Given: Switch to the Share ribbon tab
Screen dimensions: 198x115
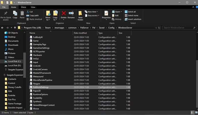Looking at the screenshot, I should 24,7.
